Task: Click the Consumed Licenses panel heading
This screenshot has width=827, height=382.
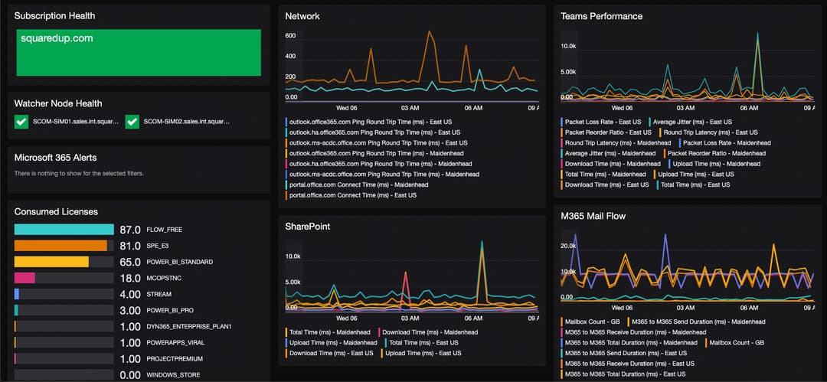Action: click(x=56, y=211)
